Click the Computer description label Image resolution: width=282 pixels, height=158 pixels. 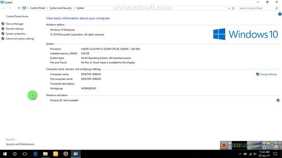pyautogui.click(x=63, y=84)
